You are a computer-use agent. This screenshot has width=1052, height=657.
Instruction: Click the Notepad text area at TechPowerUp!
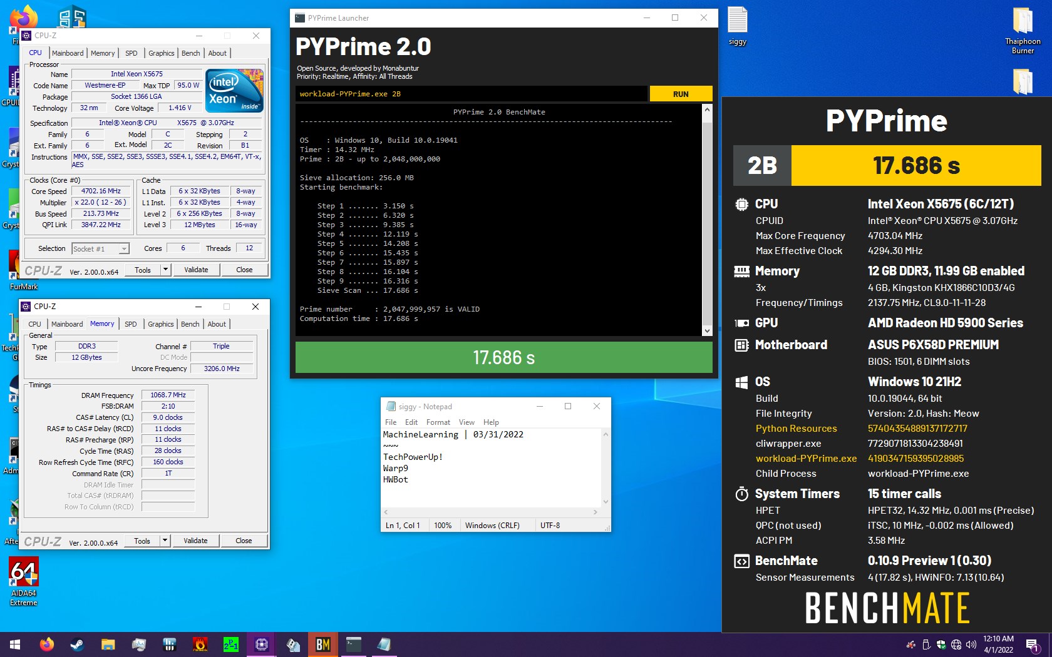point(413,457)
